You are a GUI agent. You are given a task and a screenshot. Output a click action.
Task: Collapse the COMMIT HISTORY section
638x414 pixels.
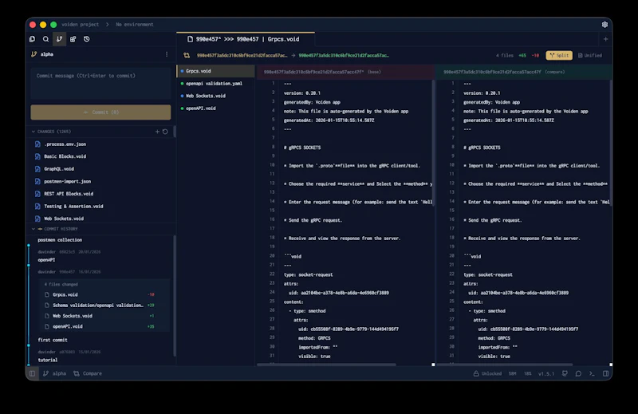[33, 229]
